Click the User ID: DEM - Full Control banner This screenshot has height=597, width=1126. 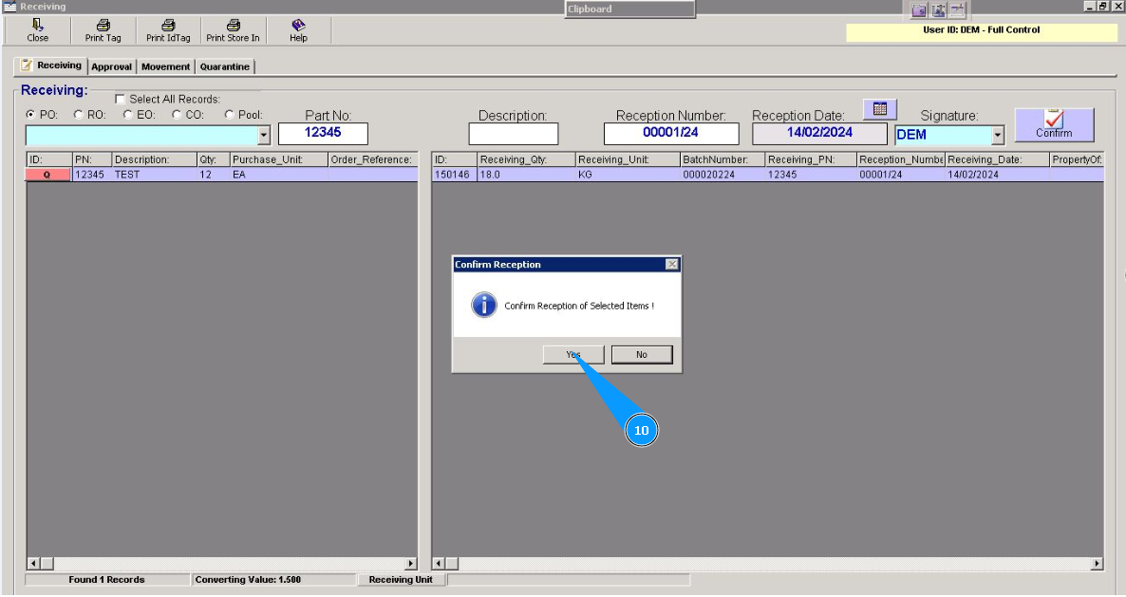[981, 31]
